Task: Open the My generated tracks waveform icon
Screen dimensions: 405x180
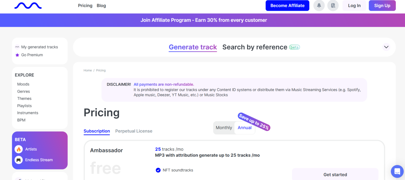Action: [x=17, y=47]
